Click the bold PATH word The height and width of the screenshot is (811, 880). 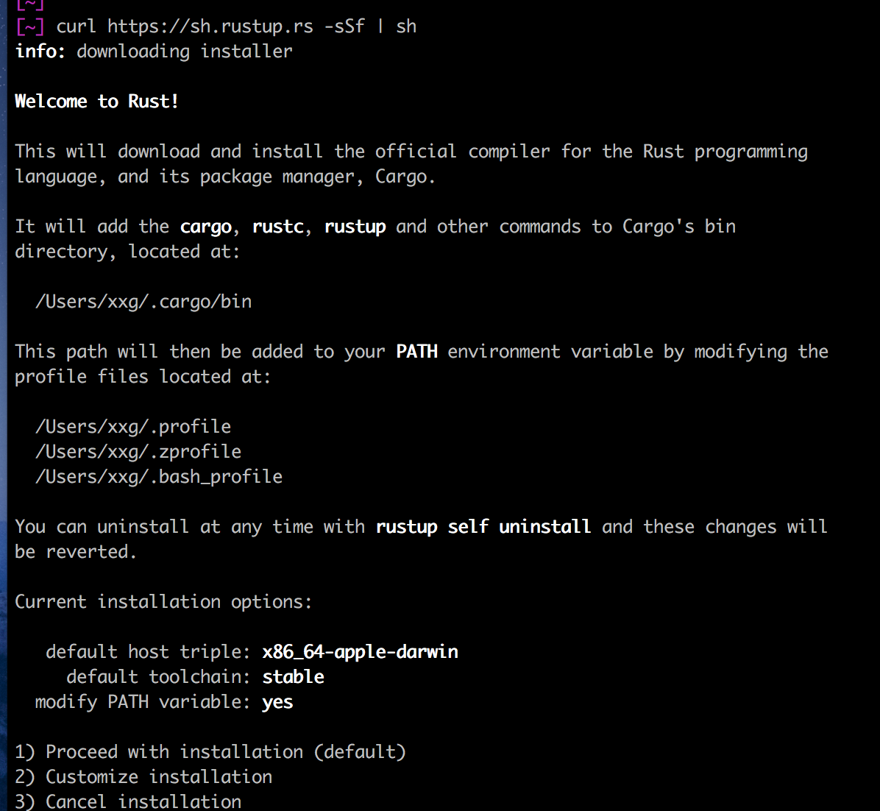416,352
